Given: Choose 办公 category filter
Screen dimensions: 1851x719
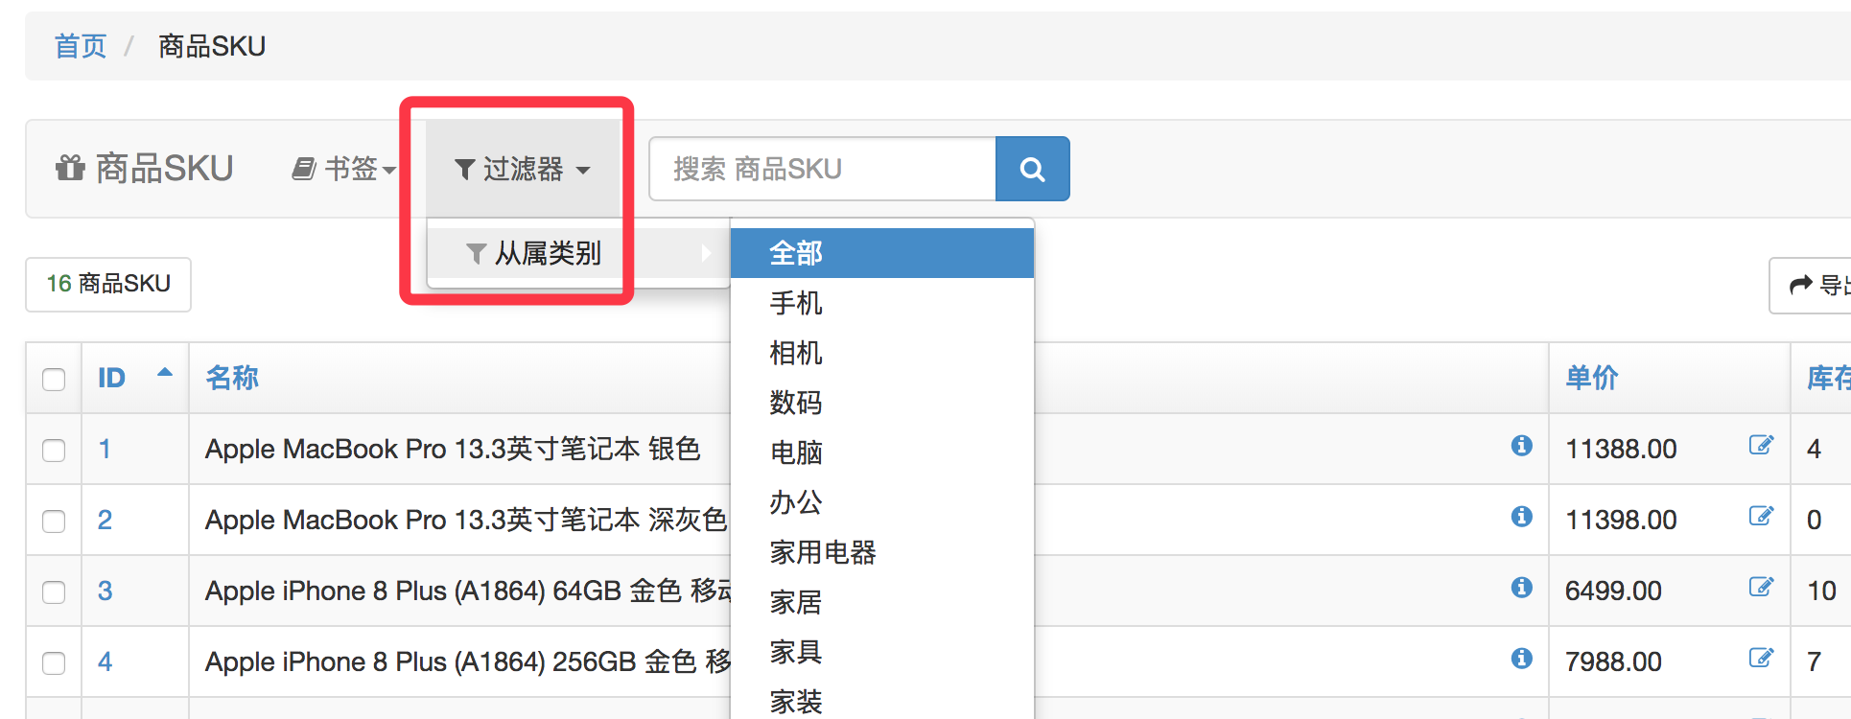Looking at the screenshot, I should click(882, 502).
